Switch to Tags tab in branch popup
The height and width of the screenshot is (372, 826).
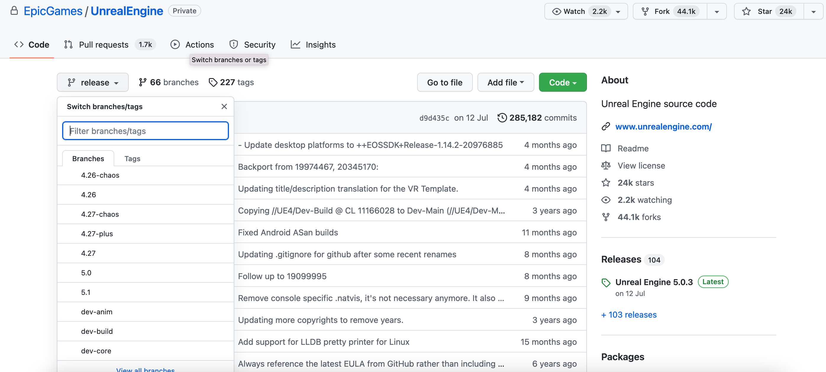[x=132, y=158]
